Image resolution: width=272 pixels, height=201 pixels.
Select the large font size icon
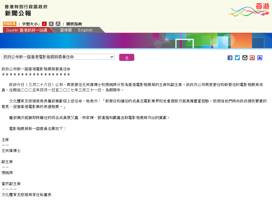coord(58,24)
